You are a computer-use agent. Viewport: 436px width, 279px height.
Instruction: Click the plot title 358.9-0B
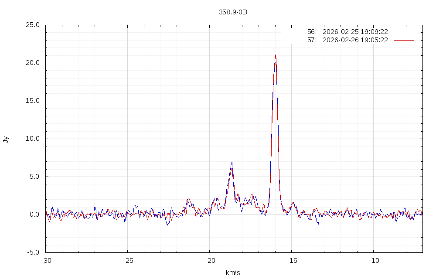(x=233, y=12)
